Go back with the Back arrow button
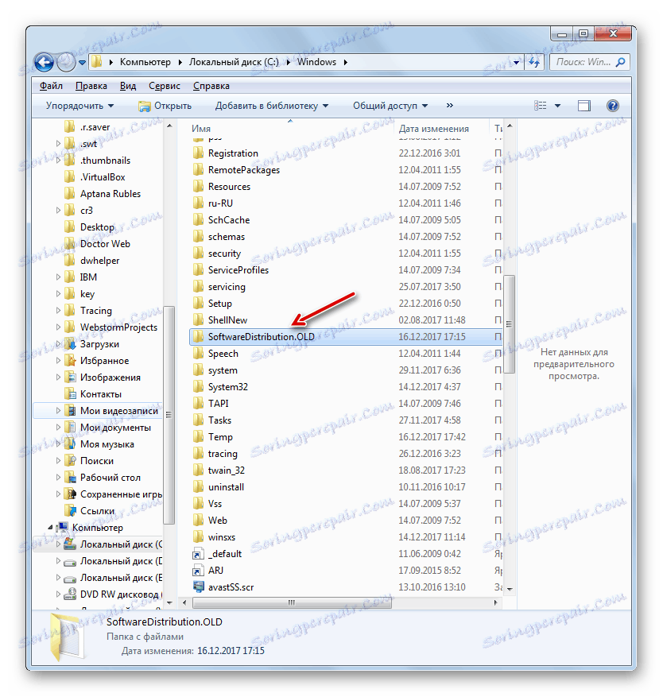The height and width of the screenshot is (697, 663). (x=44, y=62)
